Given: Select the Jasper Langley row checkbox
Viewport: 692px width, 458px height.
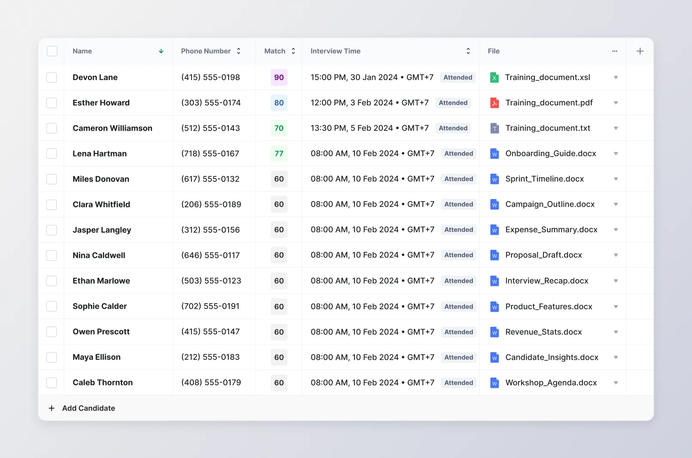Looking at the screenshot, I should (x=52, y=230).
